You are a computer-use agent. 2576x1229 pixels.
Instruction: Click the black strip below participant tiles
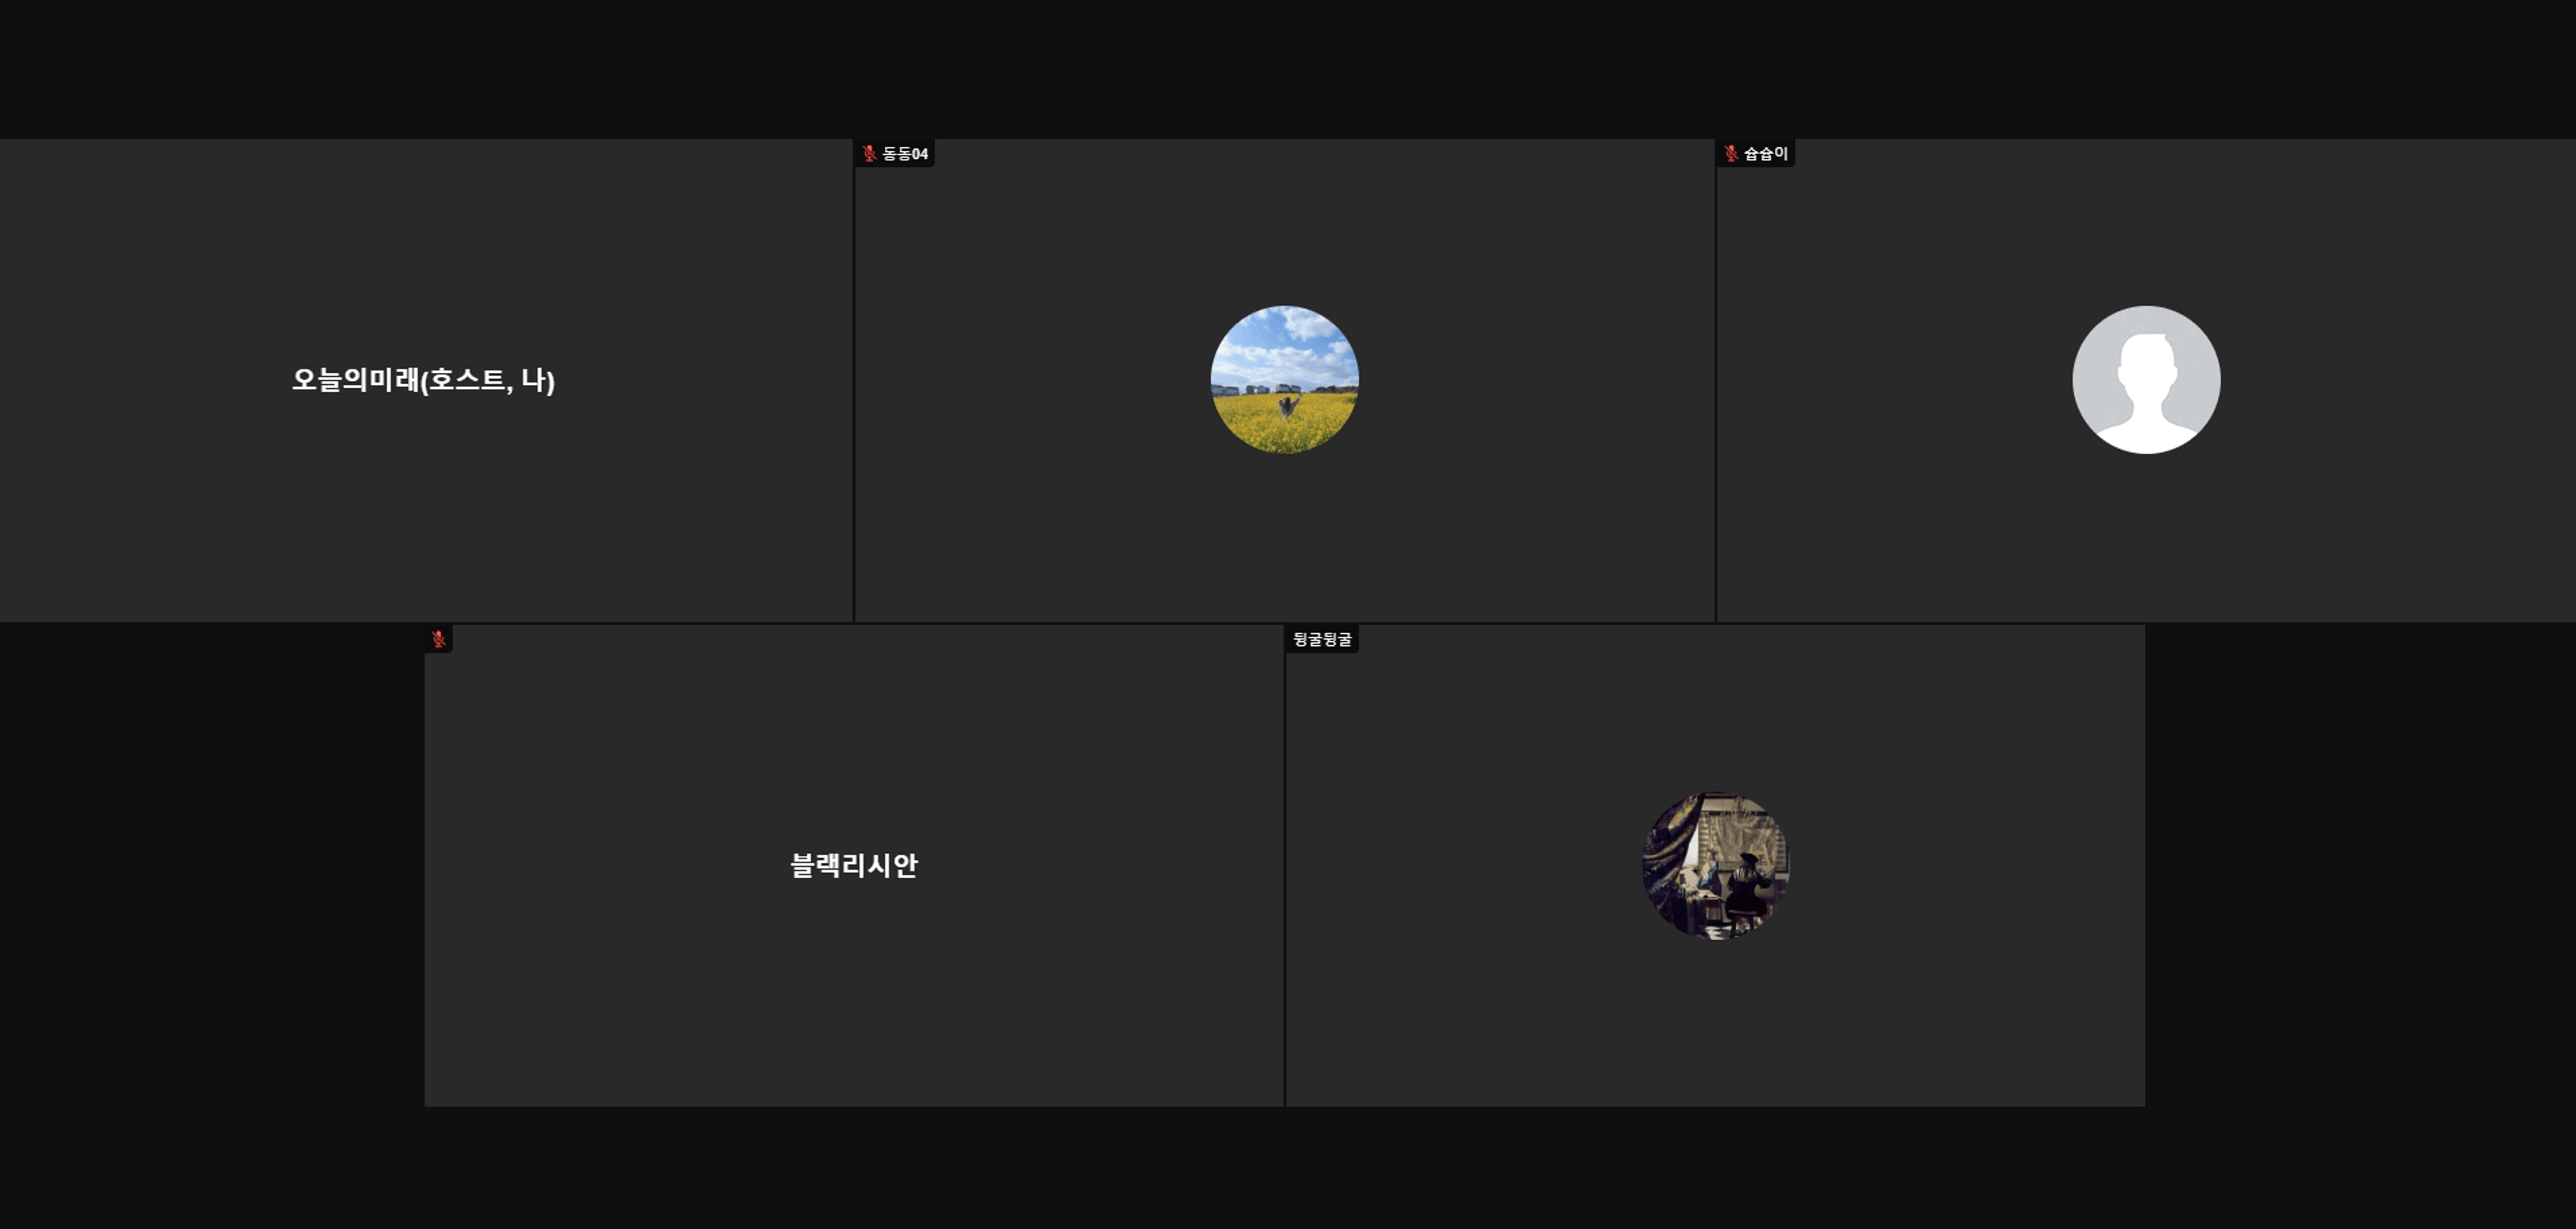coord(1288,1169)
